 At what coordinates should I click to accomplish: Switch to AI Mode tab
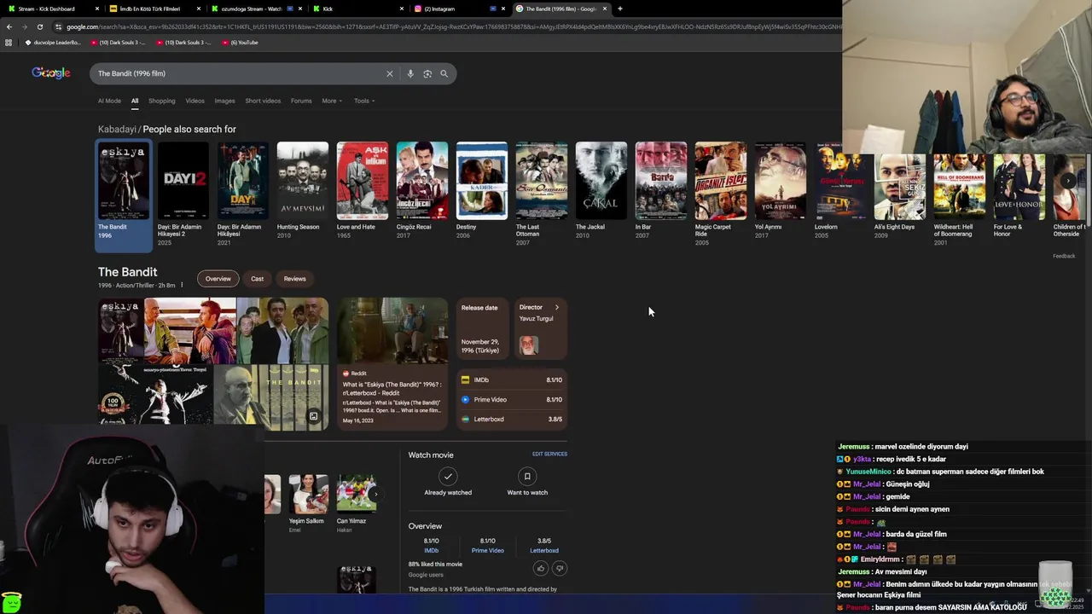coord(109,101)
